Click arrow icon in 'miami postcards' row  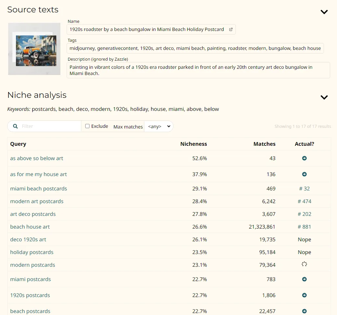(304, 279)
